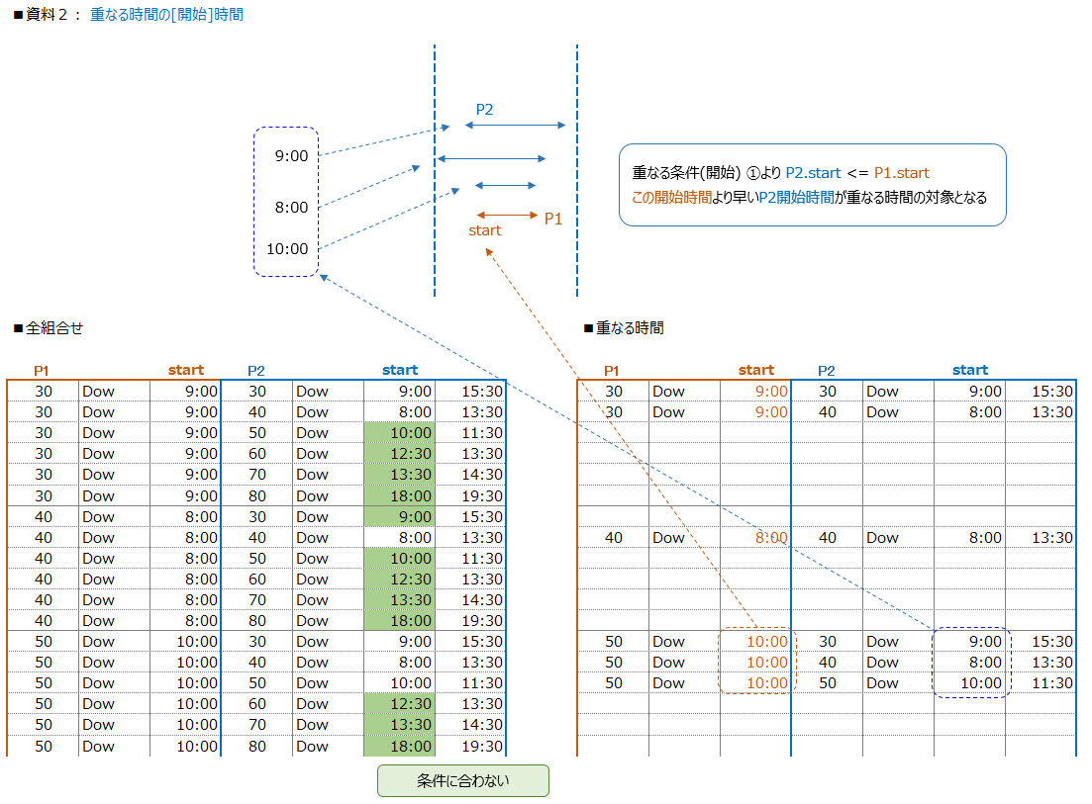Select the 8:00 label in the dashed blue box
Viewport: 1092px width, 804px height.
click(291, 208)
